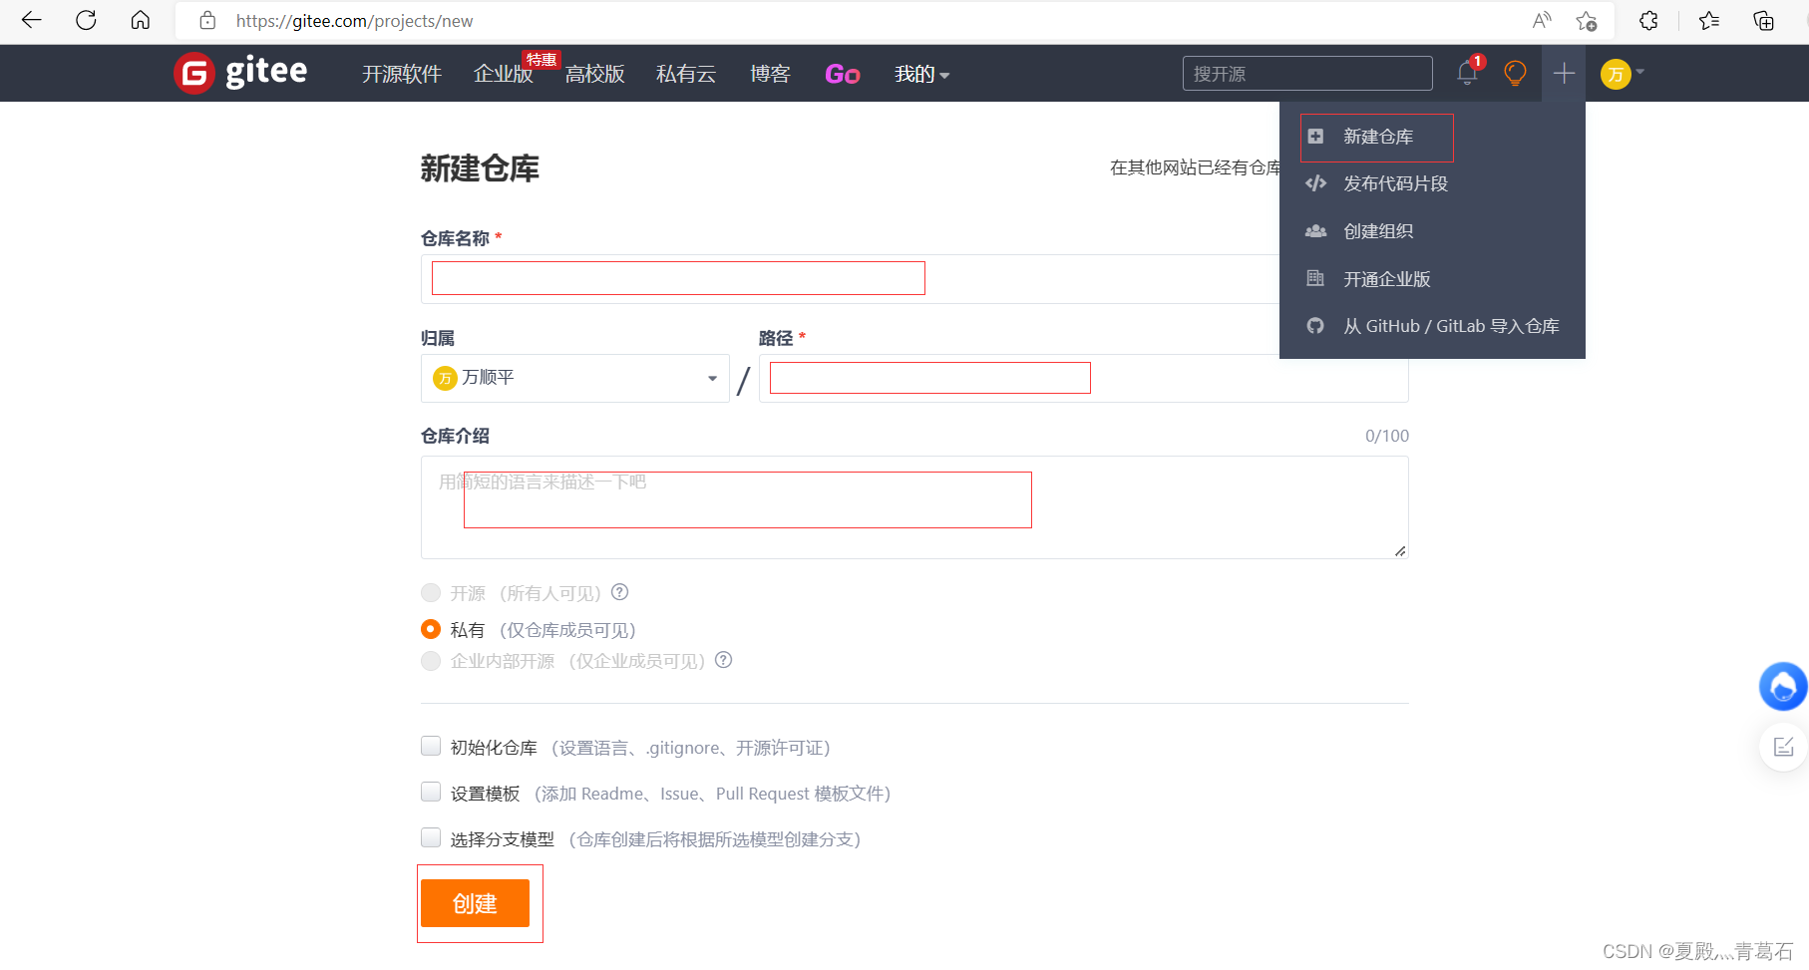Select 私有 (仅仓库成员可见) radio button
The height and width of the screenshot is (970, 1809).
[x=431, y=629]
